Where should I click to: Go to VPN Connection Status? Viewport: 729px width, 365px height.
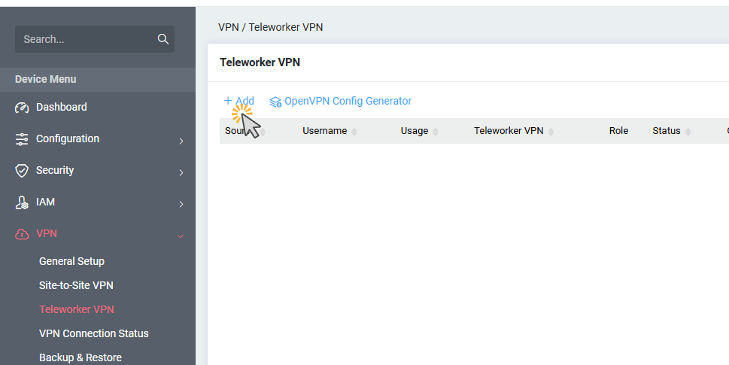[93, 333]
